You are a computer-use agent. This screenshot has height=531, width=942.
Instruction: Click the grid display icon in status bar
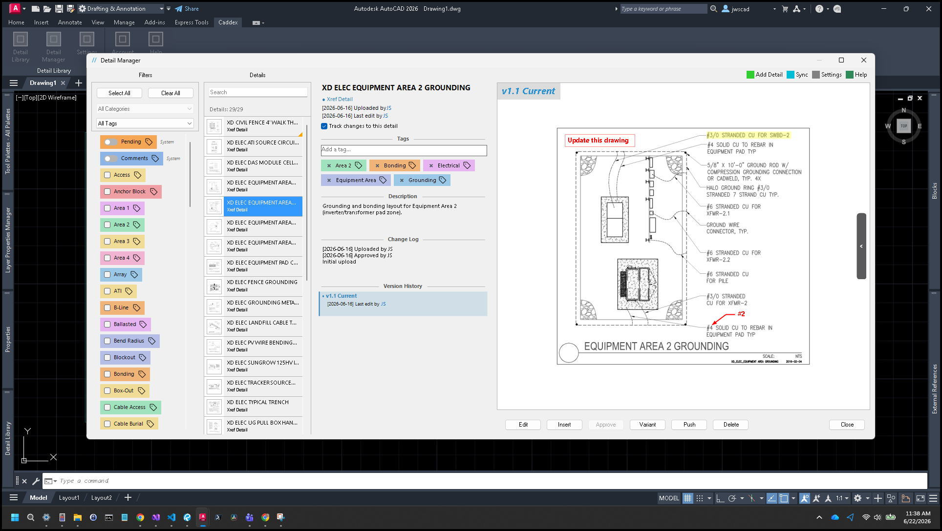[x=687, y=498]
